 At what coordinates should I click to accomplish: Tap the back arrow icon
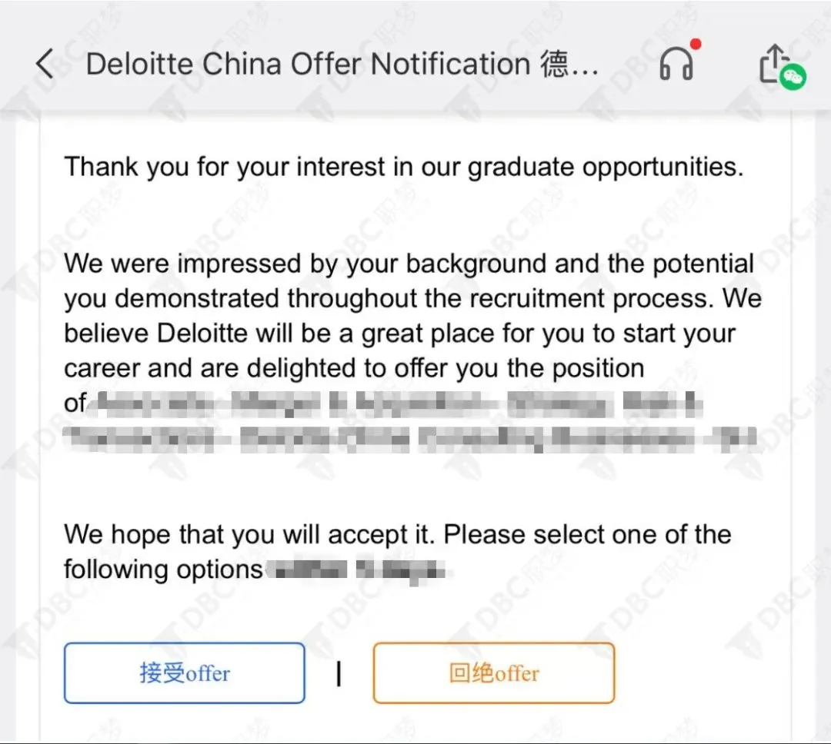point(45,65)
